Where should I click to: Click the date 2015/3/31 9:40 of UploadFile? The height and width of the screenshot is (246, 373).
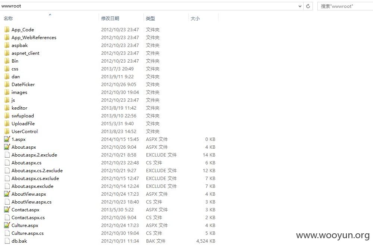click(118, 124)
